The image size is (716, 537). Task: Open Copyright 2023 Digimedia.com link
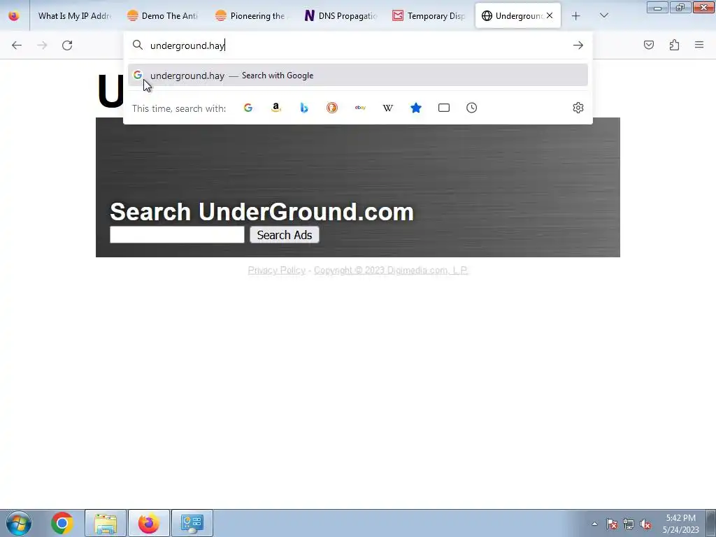391,271
